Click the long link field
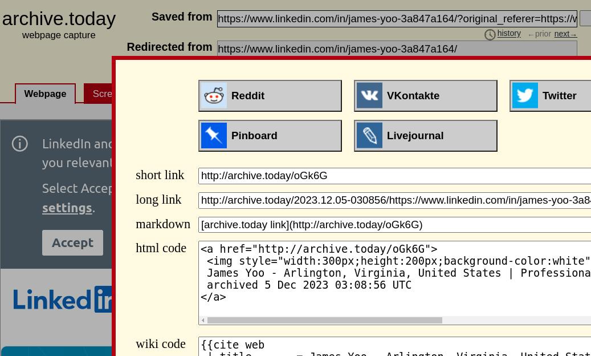Screen dimensions: 591x356 pos(394,200)
